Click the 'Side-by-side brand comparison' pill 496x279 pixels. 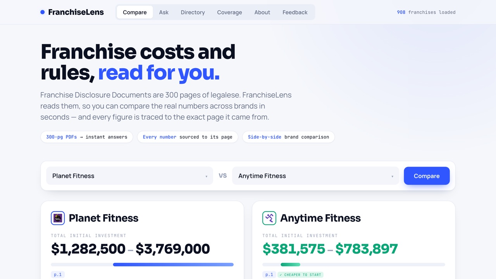coord(288,137)
